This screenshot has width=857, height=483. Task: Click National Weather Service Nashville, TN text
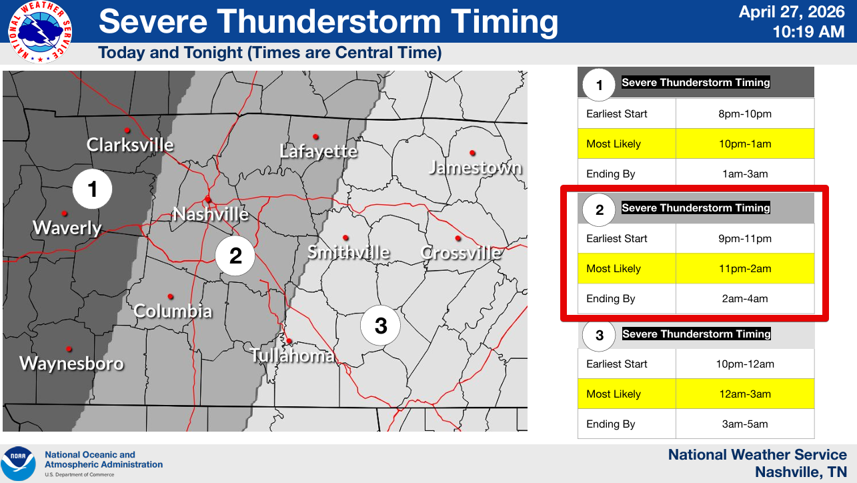758,463
